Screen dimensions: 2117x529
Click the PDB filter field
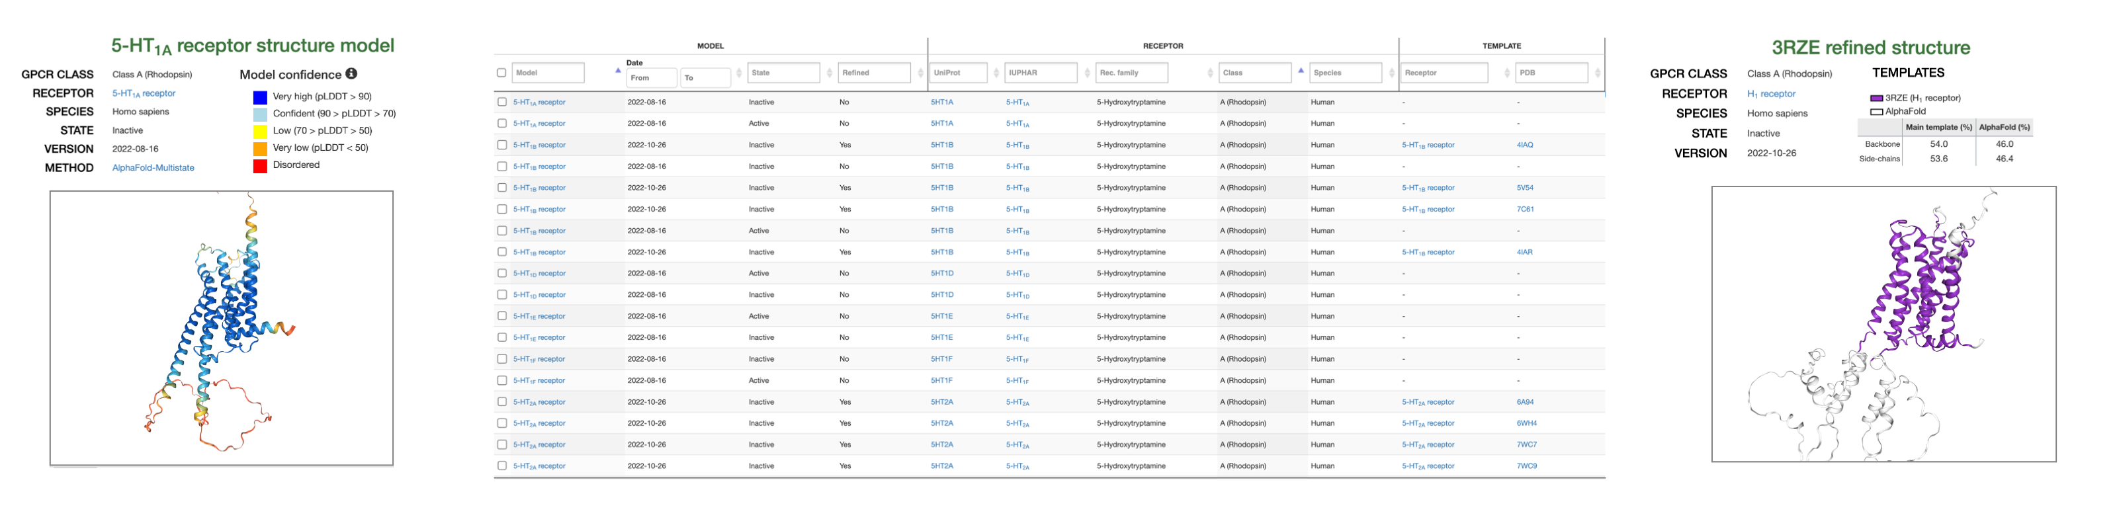tap(1551, 73)
